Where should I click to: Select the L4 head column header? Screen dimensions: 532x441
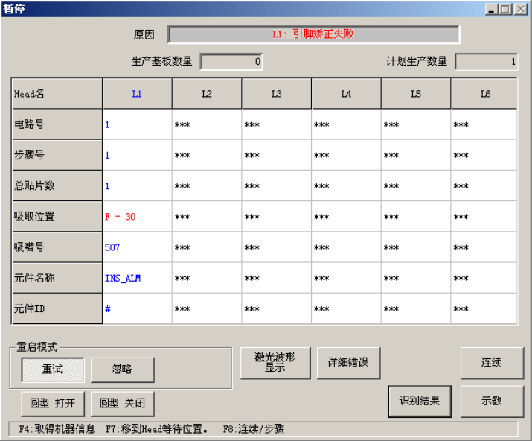347,94
